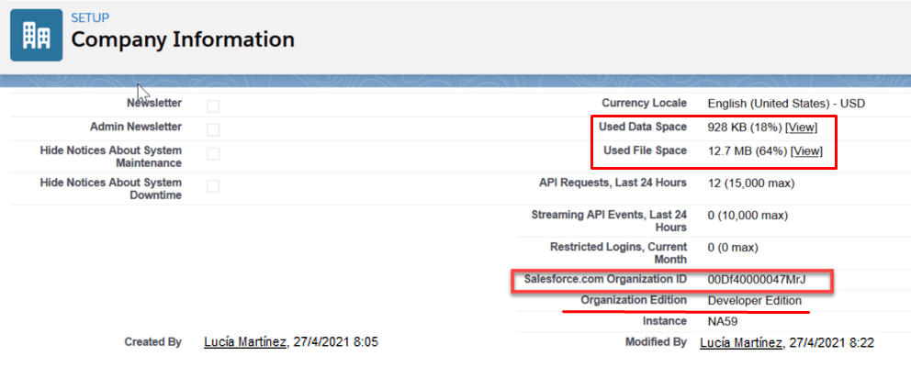Click the English (United States) - USD value
The height and width of the screenshot is (389, 911).
click(x=786, y=104)
